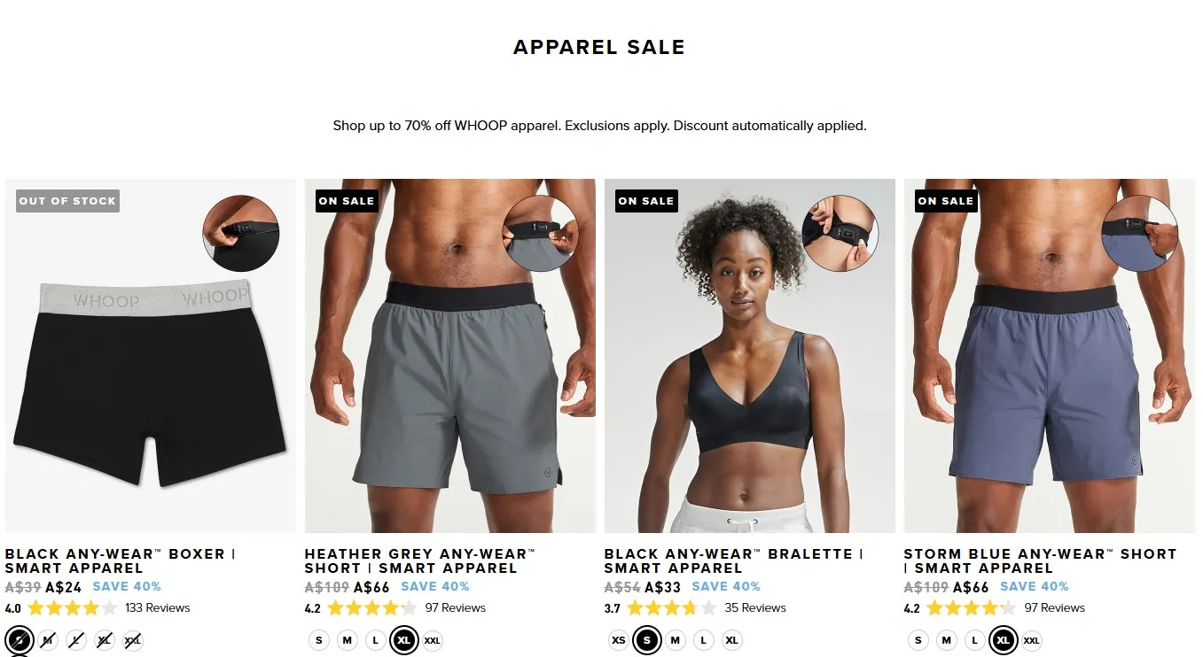Open the Storm Blue Short product photo
The image size is (1203, 657).
pos(1050,356)
